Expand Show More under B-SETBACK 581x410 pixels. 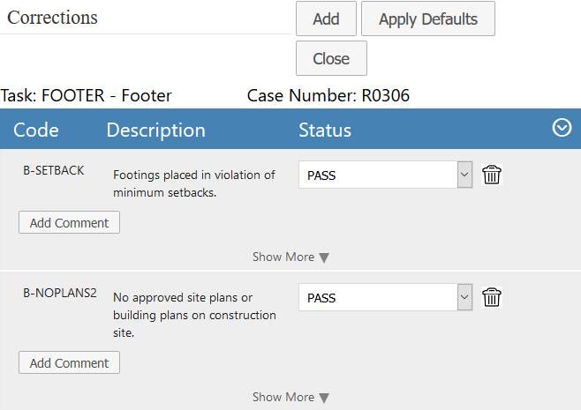pos(290,257)
